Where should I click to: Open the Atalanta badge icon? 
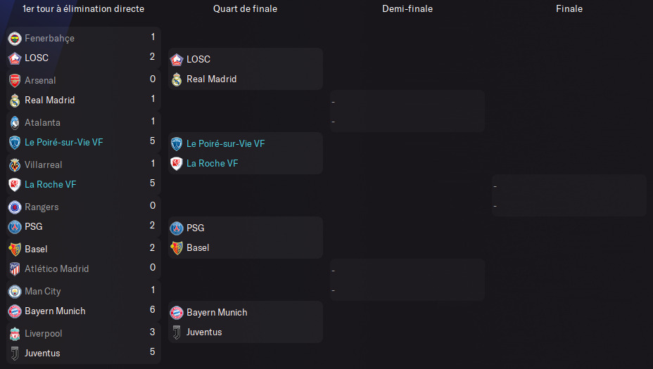tap(15, 122)
